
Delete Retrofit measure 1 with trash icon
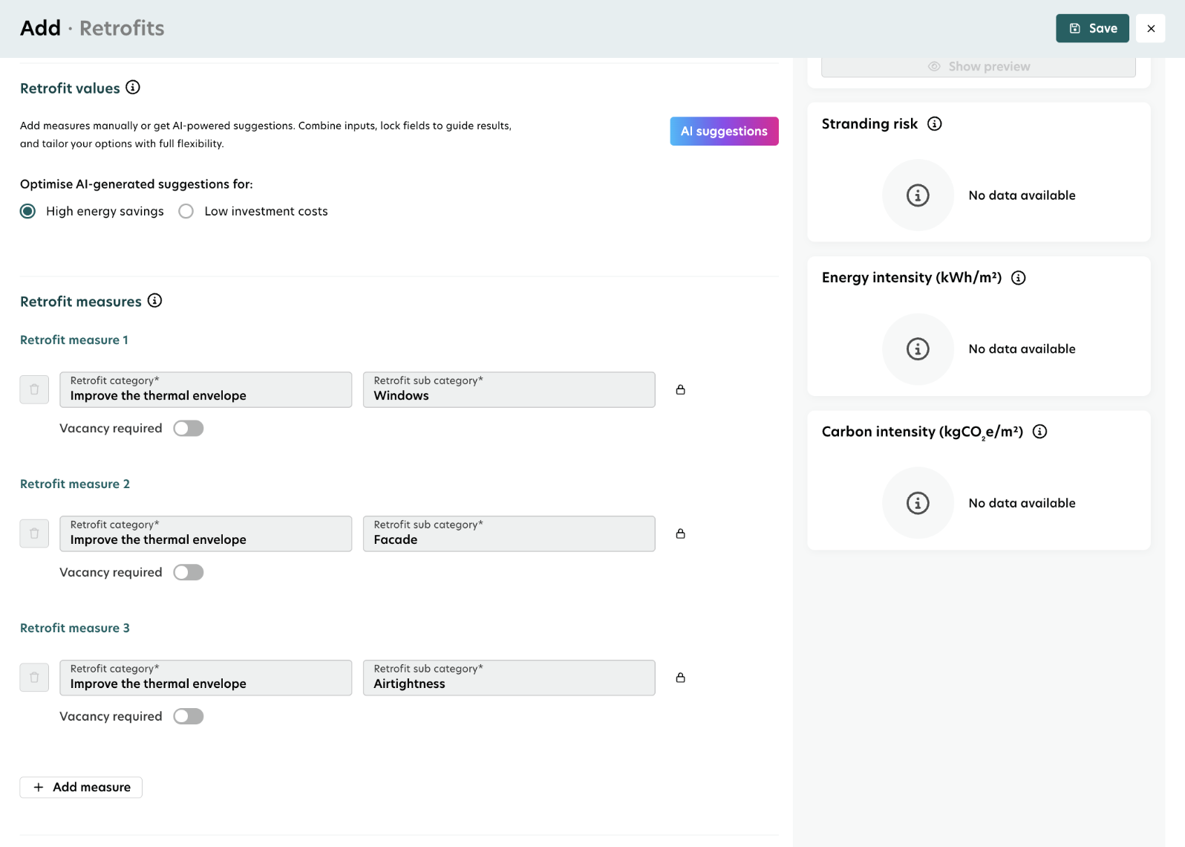pyautogui.click(x=34, y=389)
